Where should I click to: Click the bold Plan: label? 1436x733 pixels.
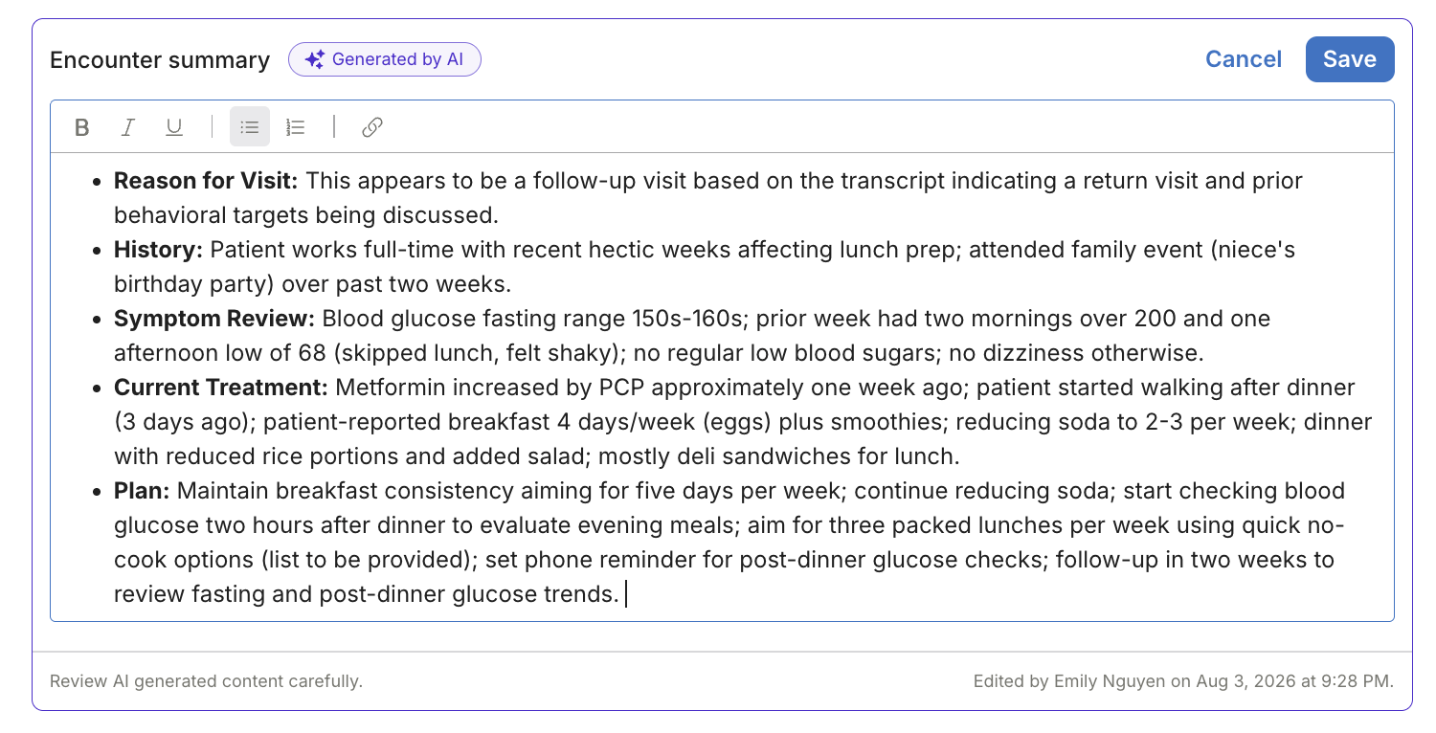(x=142, y=491)
